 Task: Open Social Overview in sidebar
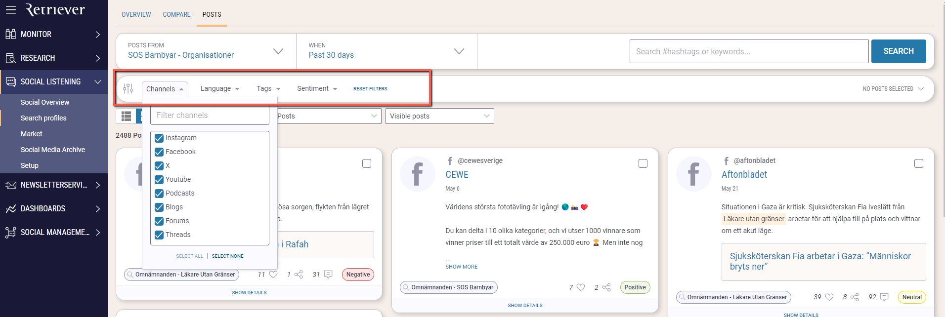tap(45, 102)
